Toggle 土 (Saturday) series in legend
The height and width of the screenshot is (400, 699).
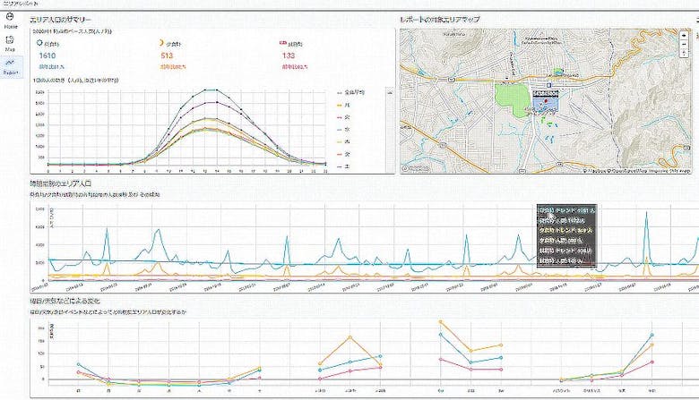(347, 166)
